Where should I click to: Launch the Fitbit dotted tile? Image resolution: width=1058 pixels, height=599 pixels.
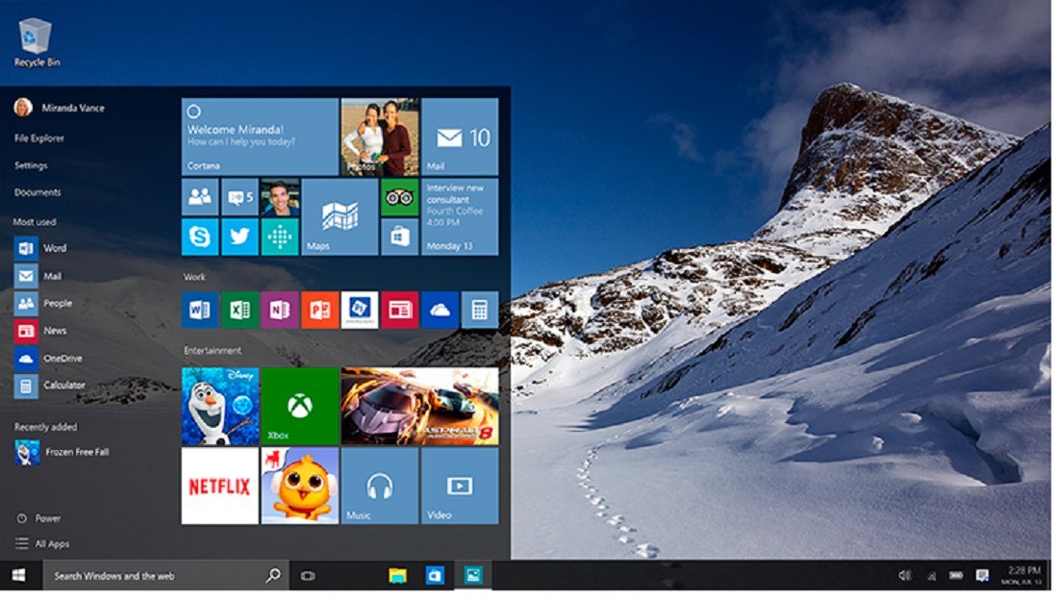coord(279,237)
